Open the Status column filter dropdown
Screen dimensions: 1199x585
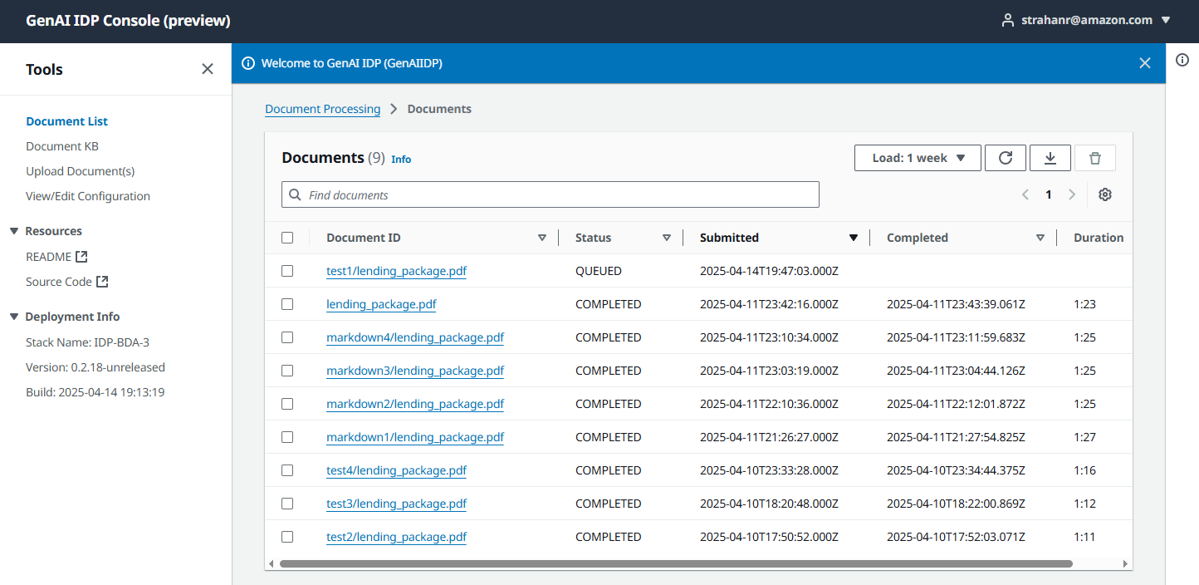coord(668,237)
